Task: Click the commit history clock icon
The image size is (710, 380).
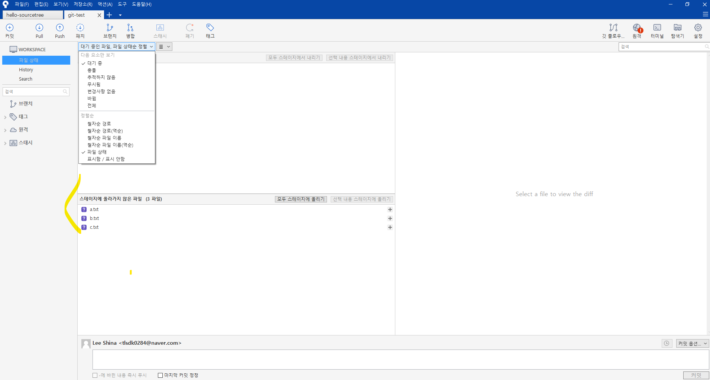Action: pos(667,343)
